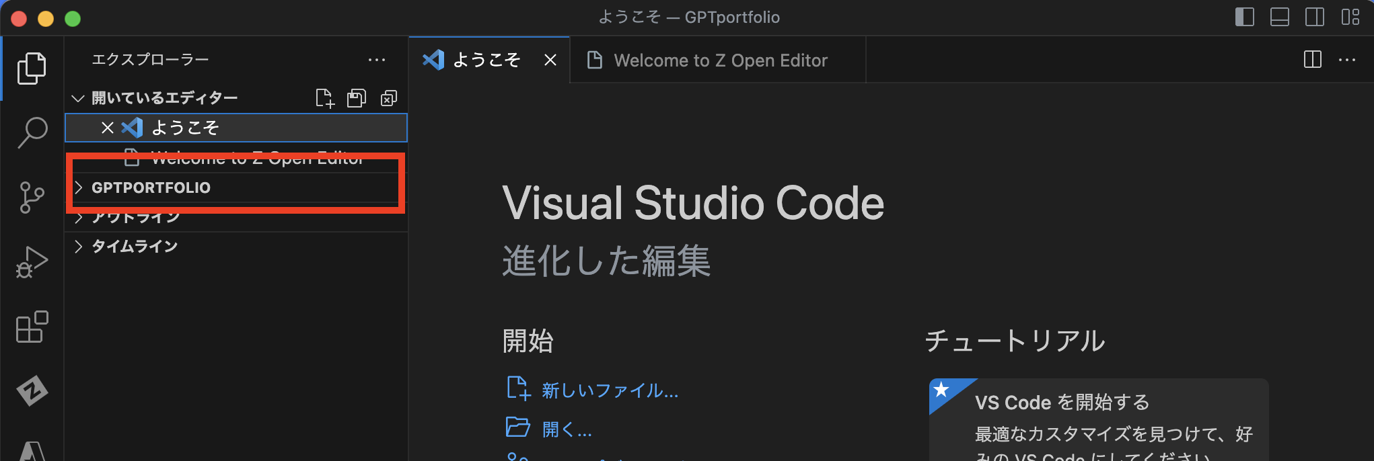Click the エクスプローラー panel title

(150, 60)
